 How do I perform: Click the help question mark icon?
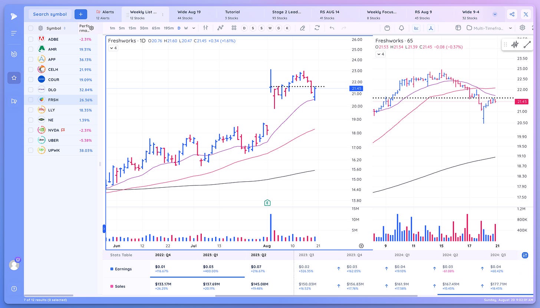[x=14, y=289]
